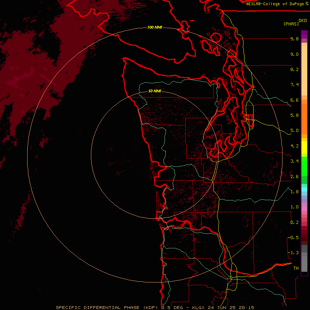Viewport: 310px width, 310px height.
Task: Click the 6.6 scale label
Action: (294, 100)
